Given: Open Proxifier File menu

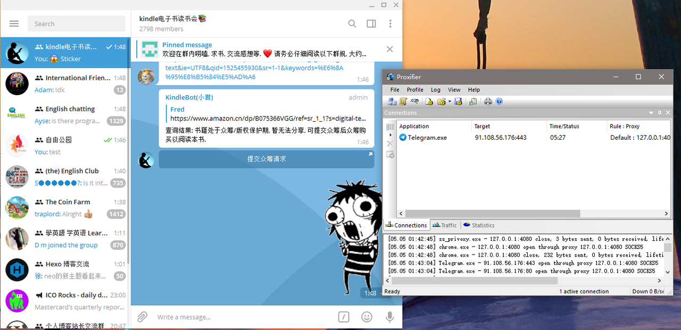Looking at the screenshot, I should tap(395, 90).
